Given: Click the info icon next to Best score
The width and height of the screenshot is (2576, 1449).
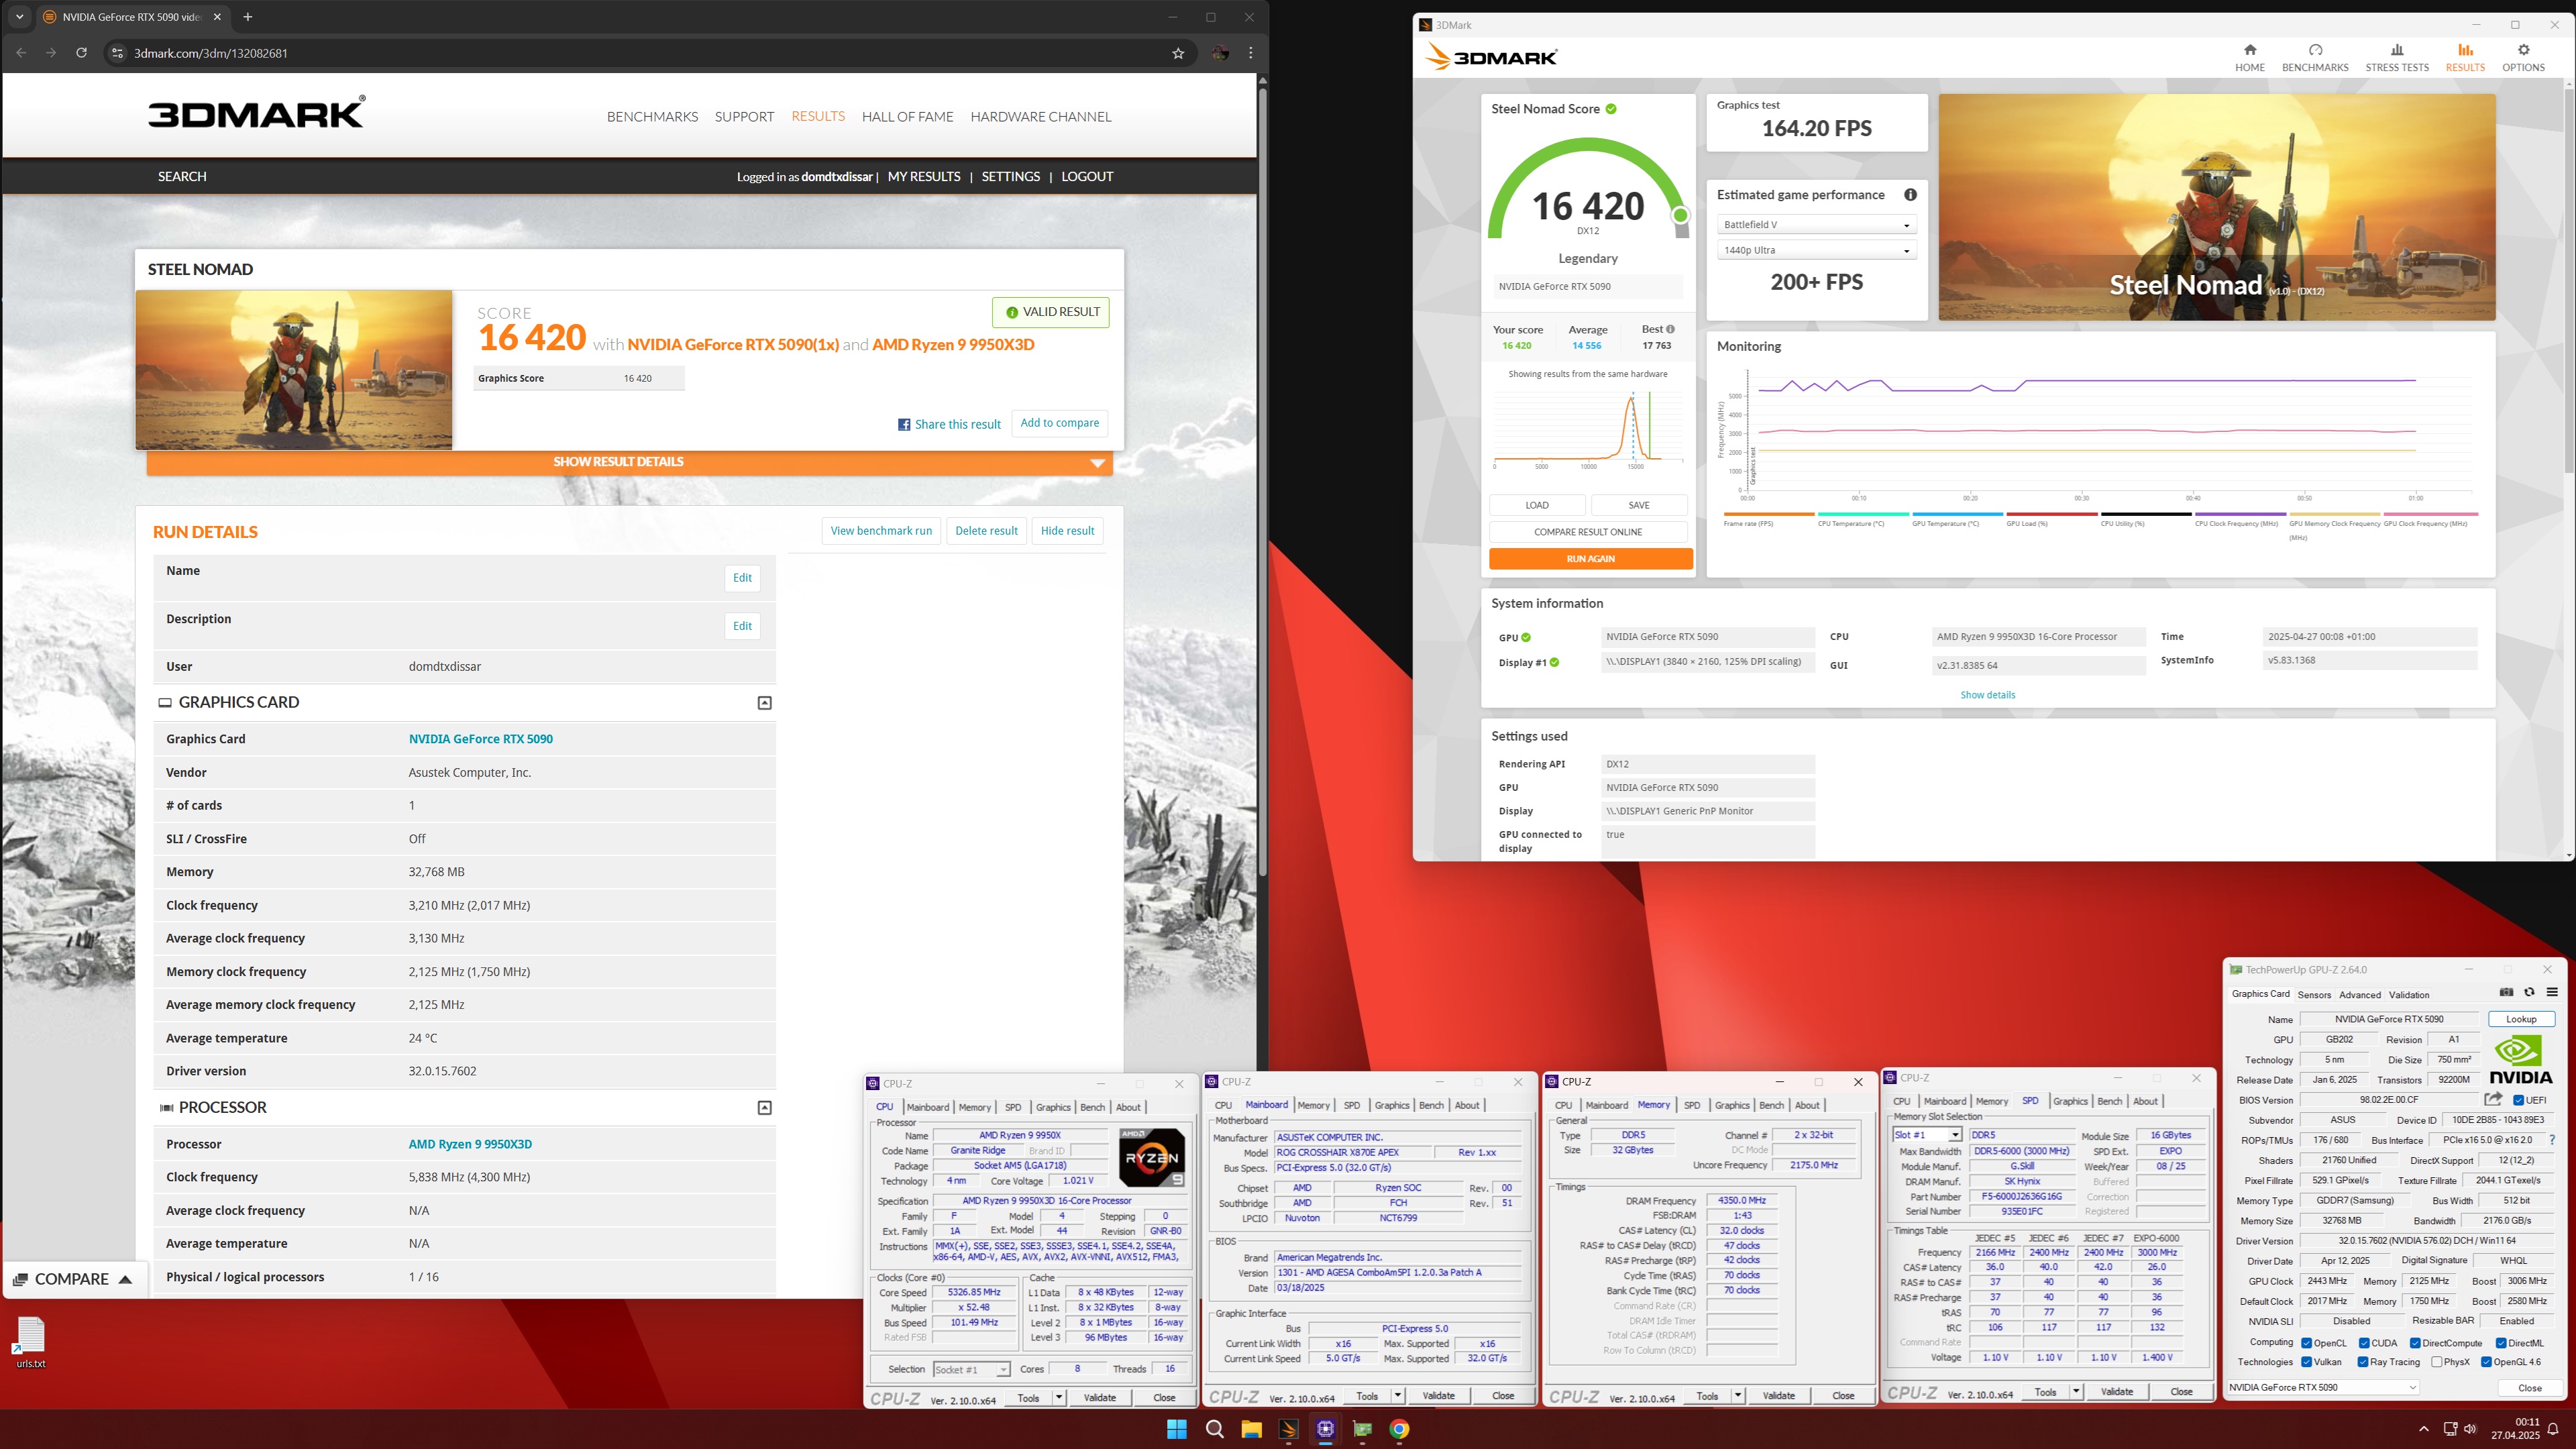Looking at the screenshot, I should tap(1670, 329).
